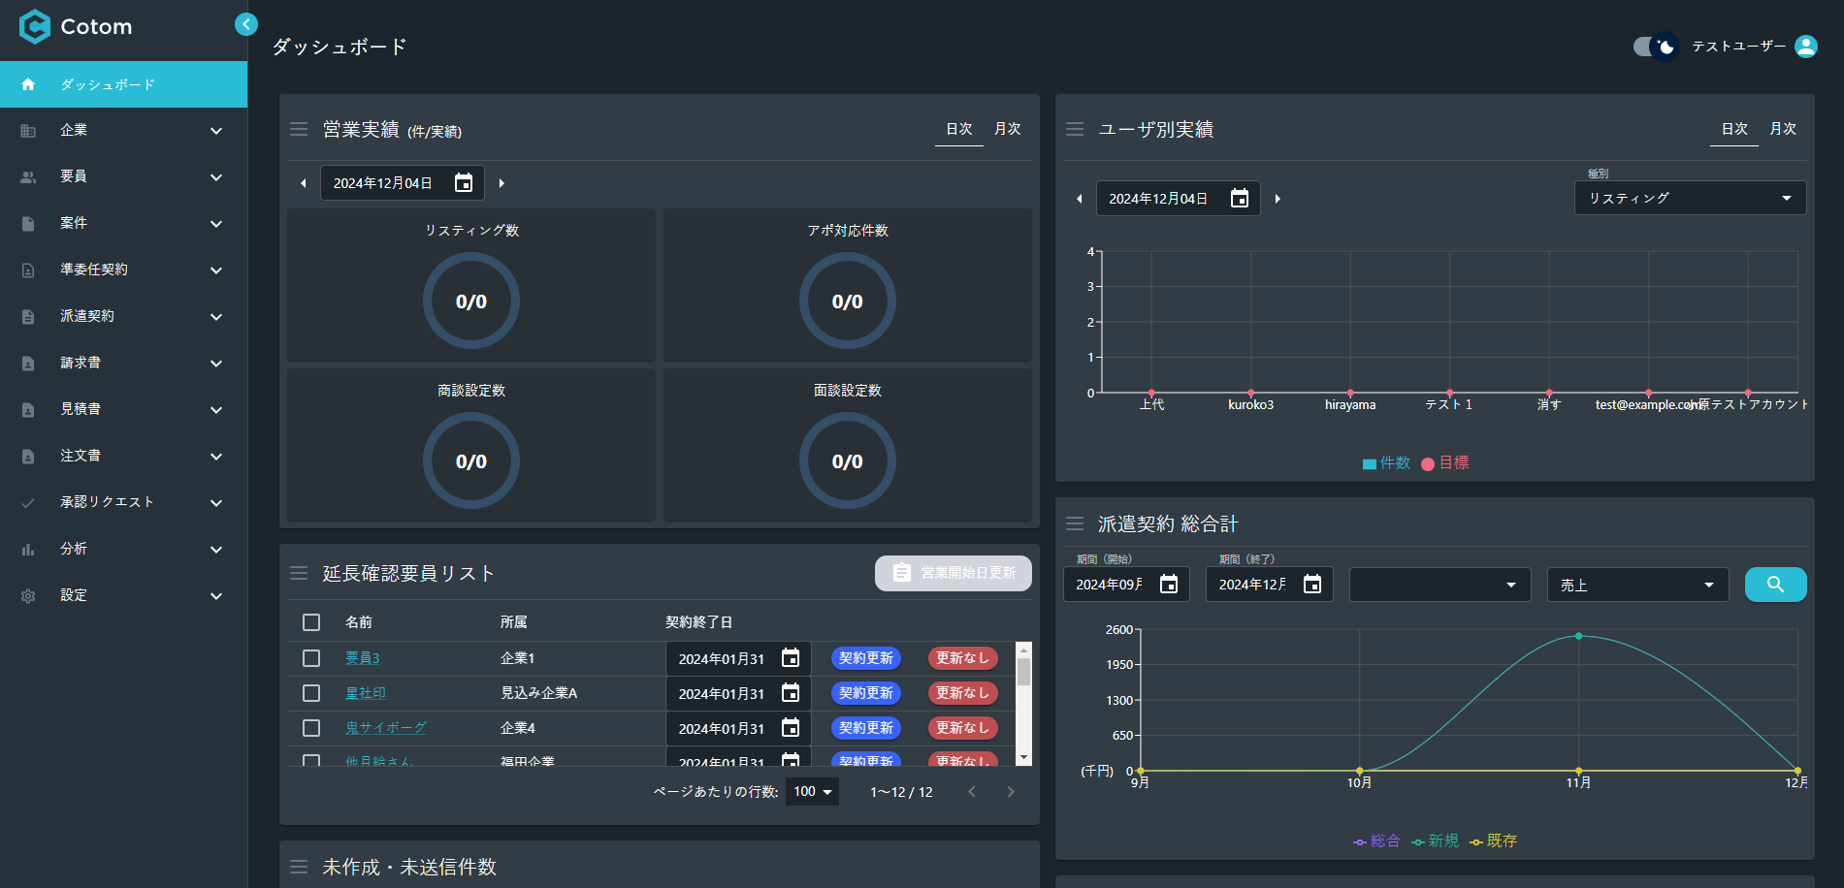Check the checkbox for 企業1 row
The height and width of the screenshot is (888, 1844).
(x=311, y=658)
